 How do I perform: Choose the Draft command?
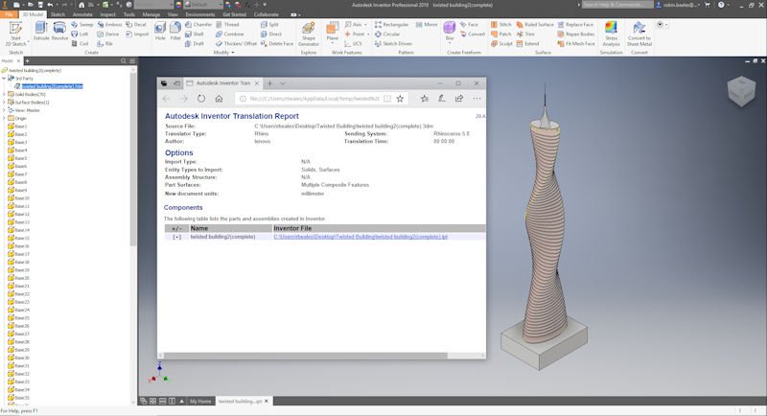tap(195, 43)
